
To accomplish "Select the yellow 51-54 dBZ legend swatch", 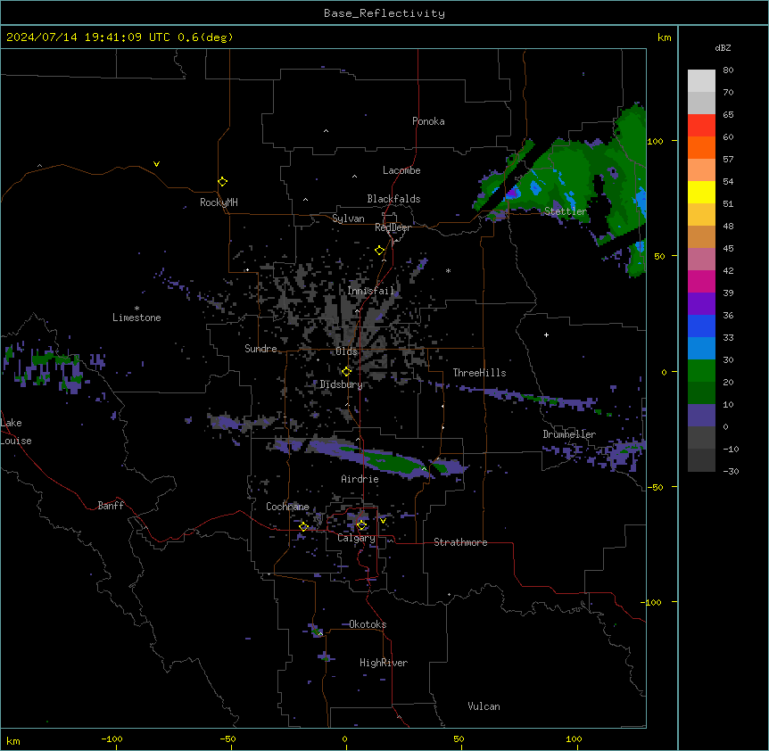I will click(701, 192).
